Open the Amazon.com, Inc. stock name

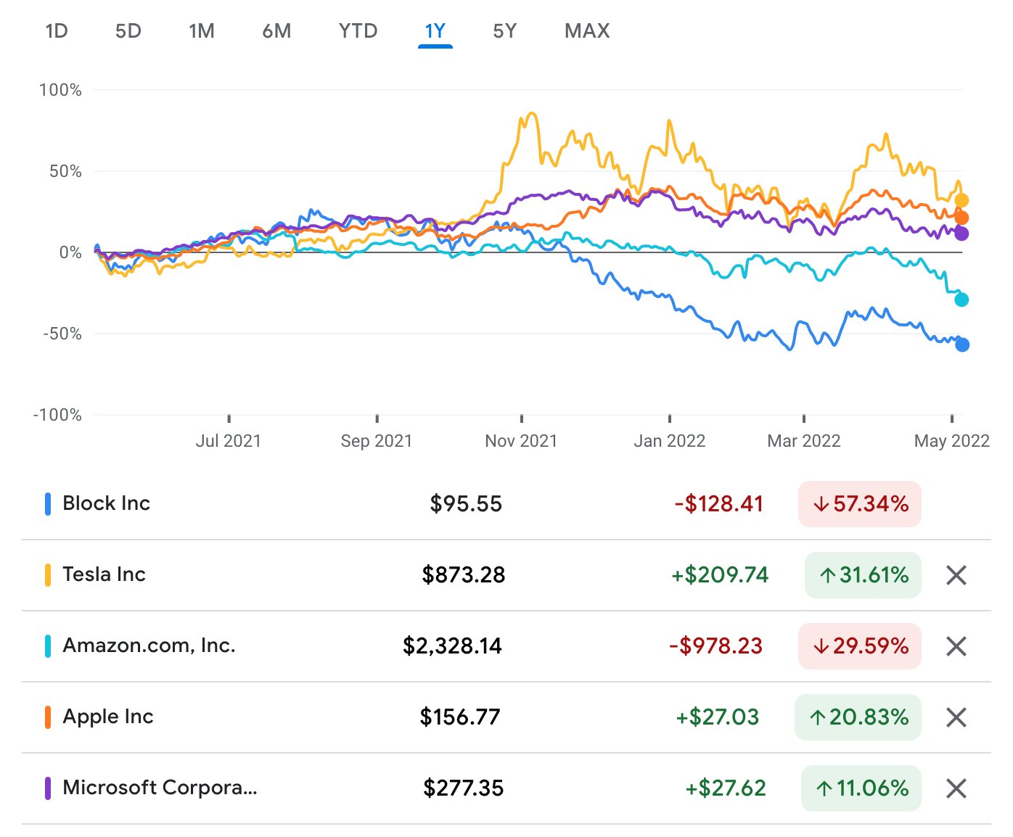click(x=149, y=646)
